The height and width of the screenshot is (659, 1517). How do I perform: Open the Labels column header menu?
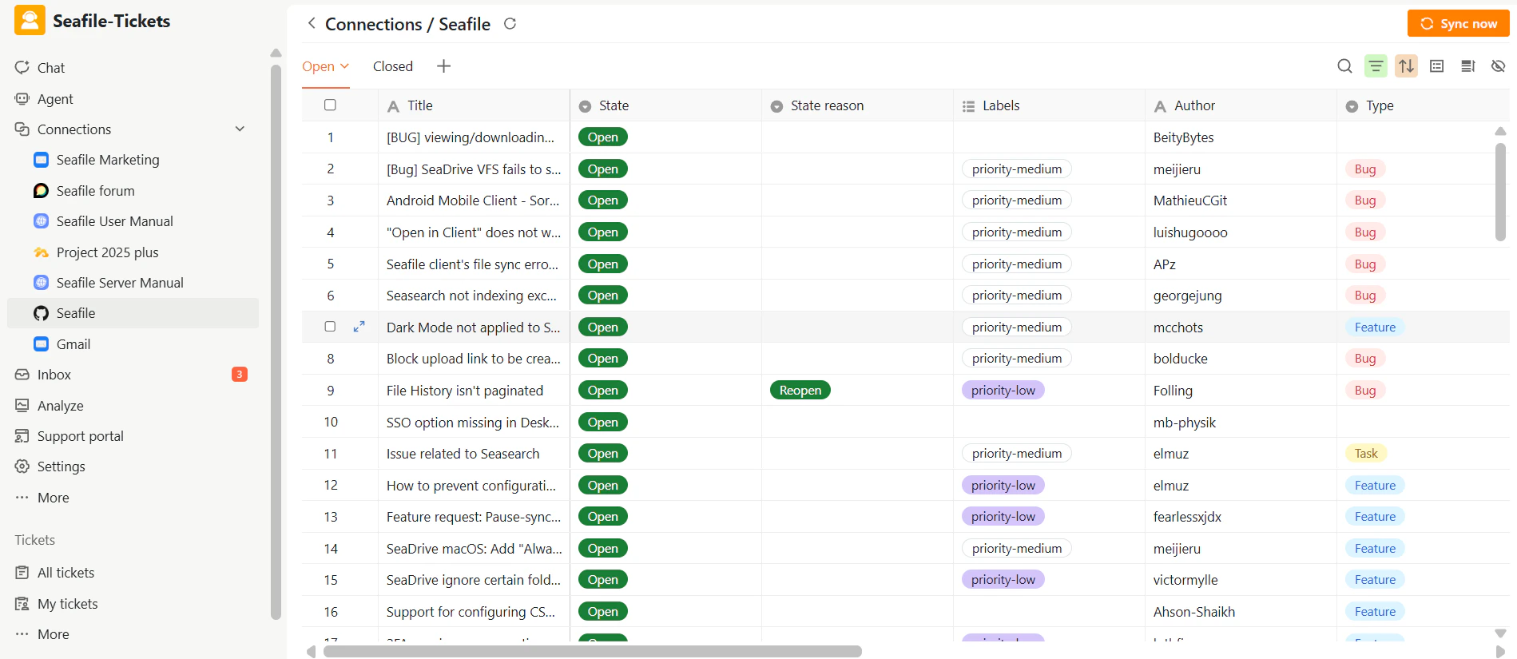[1049, 105]
